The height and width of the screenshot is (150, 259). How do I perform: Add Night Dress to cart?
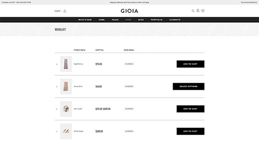(190, 64)
